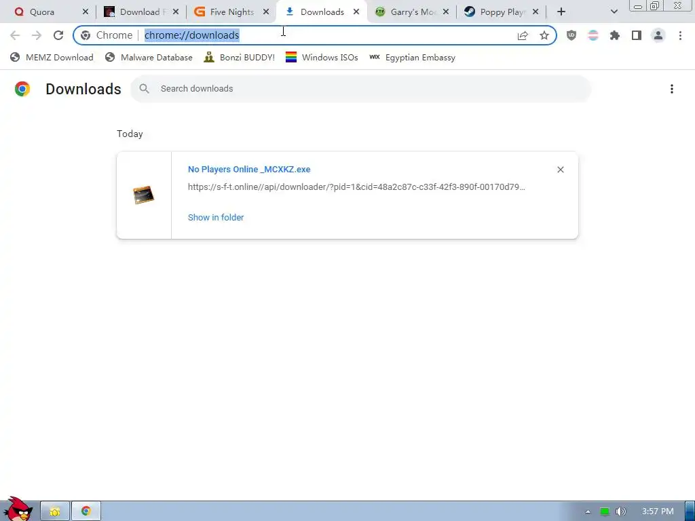Close the Five Nights tab

point(266,12)
